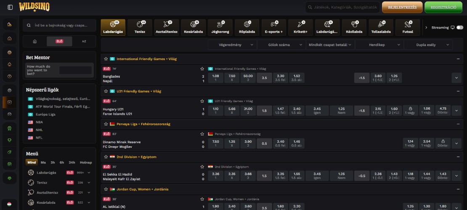Select the Jégkorong sport category
Image resolution: width=467 pixels, height=210 pixels.
point(220,27)
